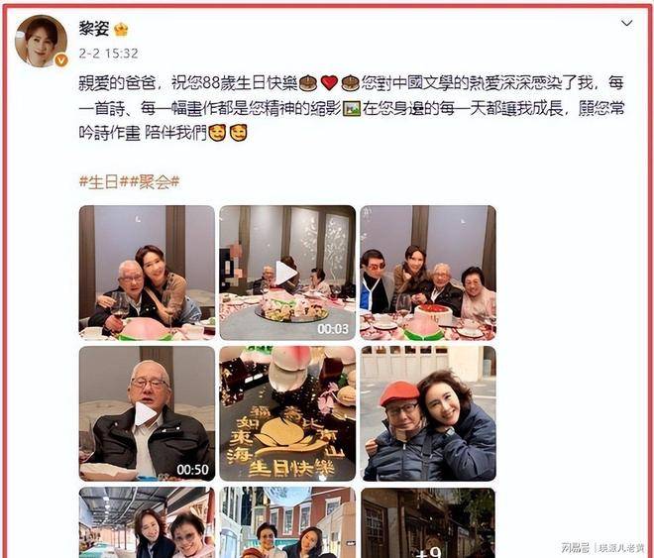The width and height of the screenshot is (654, 558).
Task: Open the 生日快樂 dessert plate photo
Action: [287, 413]
